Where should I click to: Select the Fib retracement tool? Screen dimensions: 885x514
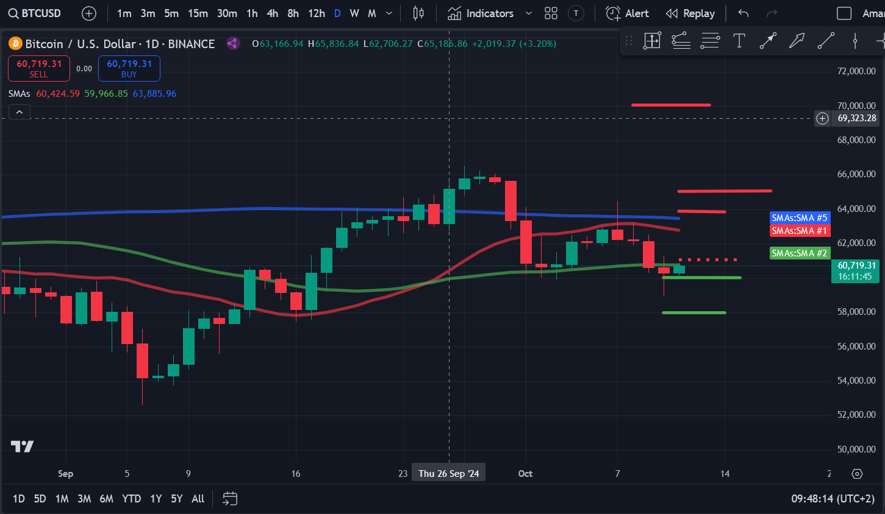click(x=710, y=41)
